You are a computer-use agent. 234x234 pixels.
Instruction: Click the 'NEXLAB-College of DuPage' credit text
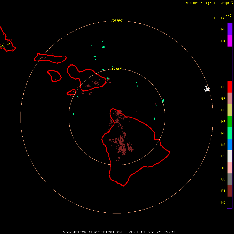pyautogui.click(x=207, y=3)
